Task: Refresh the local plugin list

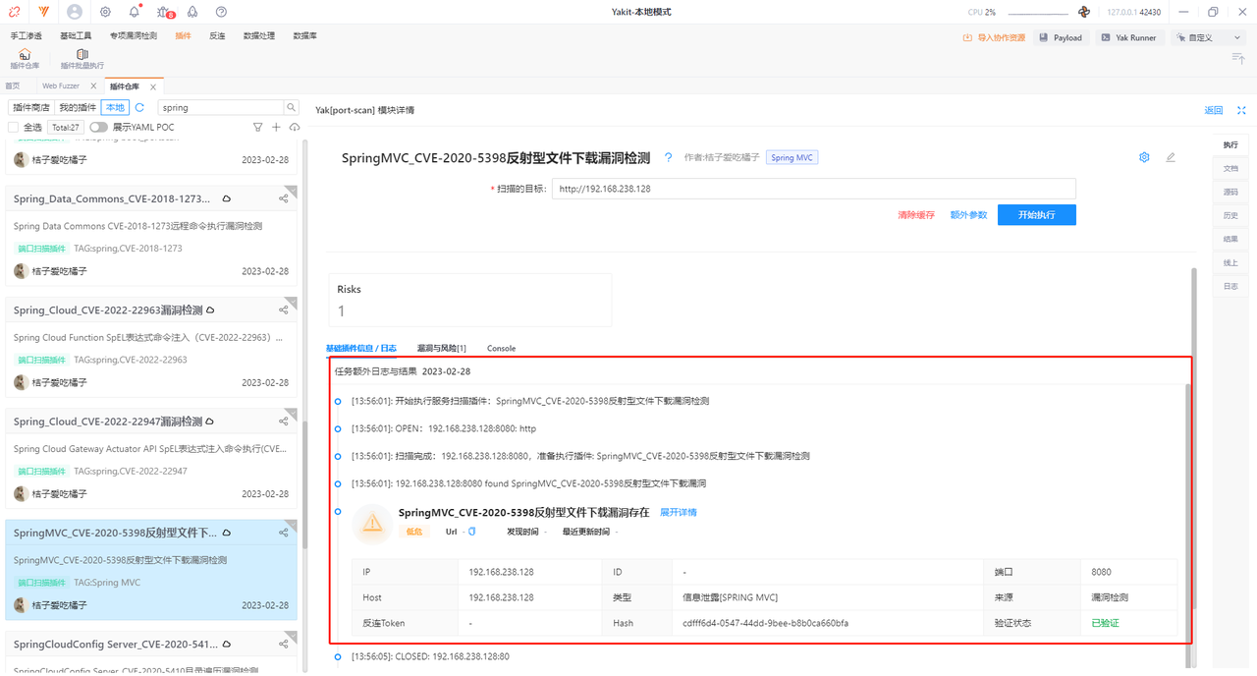Action: tap(139, 107)
